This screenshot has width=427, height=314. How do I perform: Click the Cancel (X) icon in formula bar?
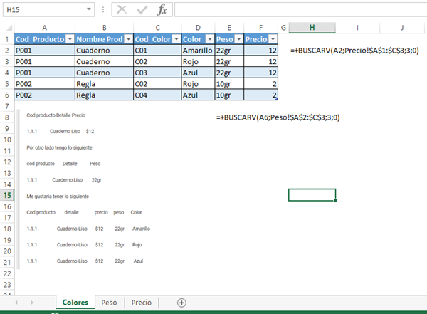coord(122,10)
